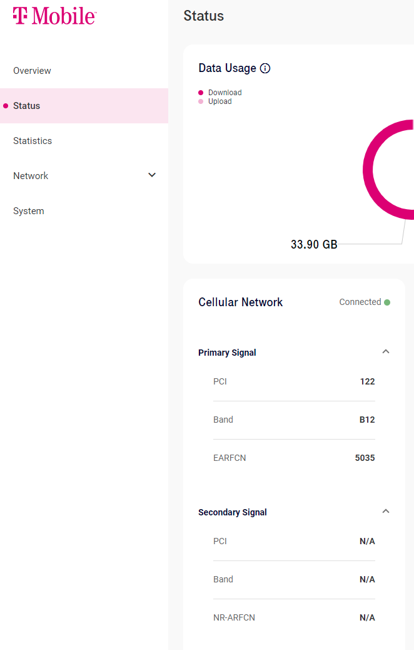
Task: Click the green Connected status indicator
Action: pos(387,302)
